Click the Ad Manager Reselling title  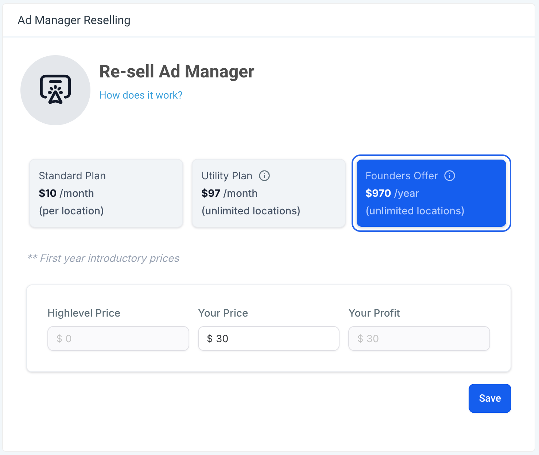coord(74,20)
